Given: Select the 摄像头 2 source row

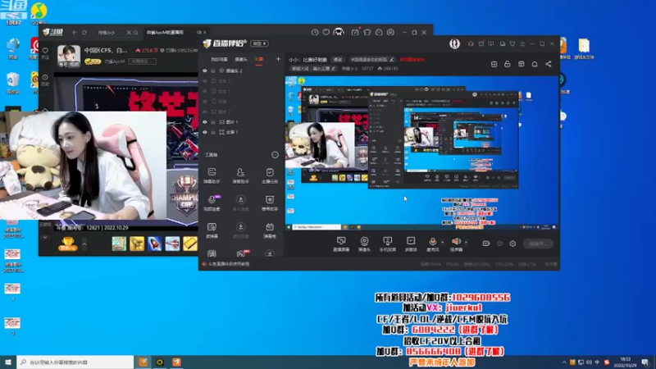Looking at the screenshot, I should pyautogui.click(x=242, y=71).
